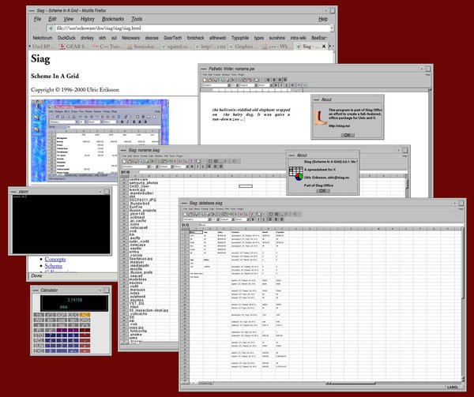This screenshot has height=397, width=474.
Task: Switch to the 'C++ Tuto...' Firefox tab
Action: point(108,47)
